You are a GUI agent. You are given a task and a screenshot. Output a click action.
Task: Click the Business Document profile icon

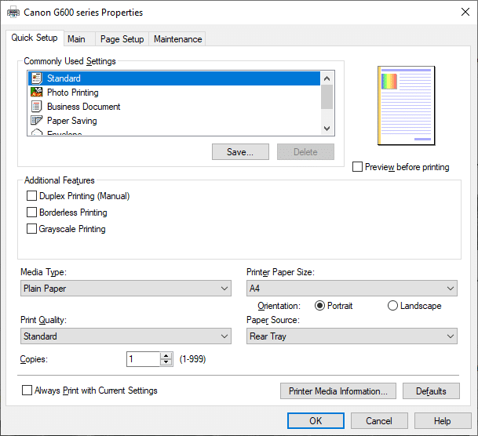(36, 107)
